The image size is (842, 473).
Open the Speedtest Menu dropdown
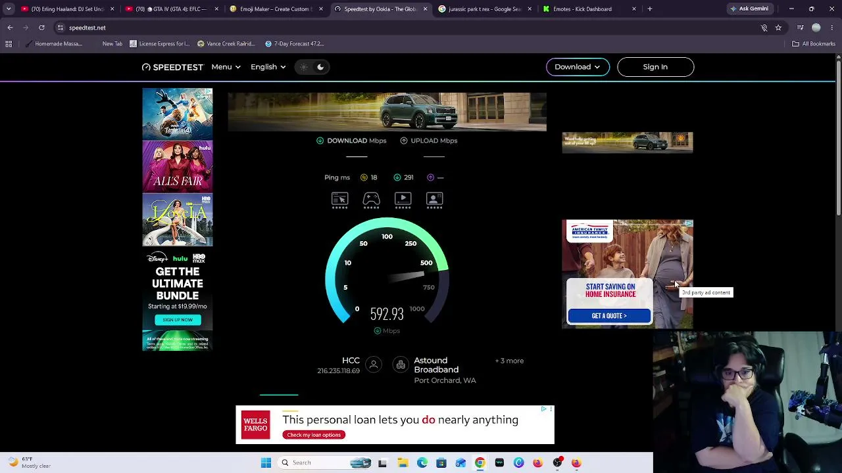point(226,67)
